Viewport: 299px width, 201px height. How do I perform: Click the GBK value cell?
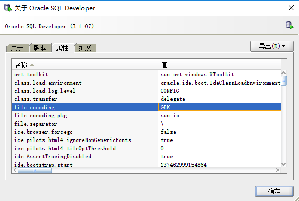tap(219, 107)
